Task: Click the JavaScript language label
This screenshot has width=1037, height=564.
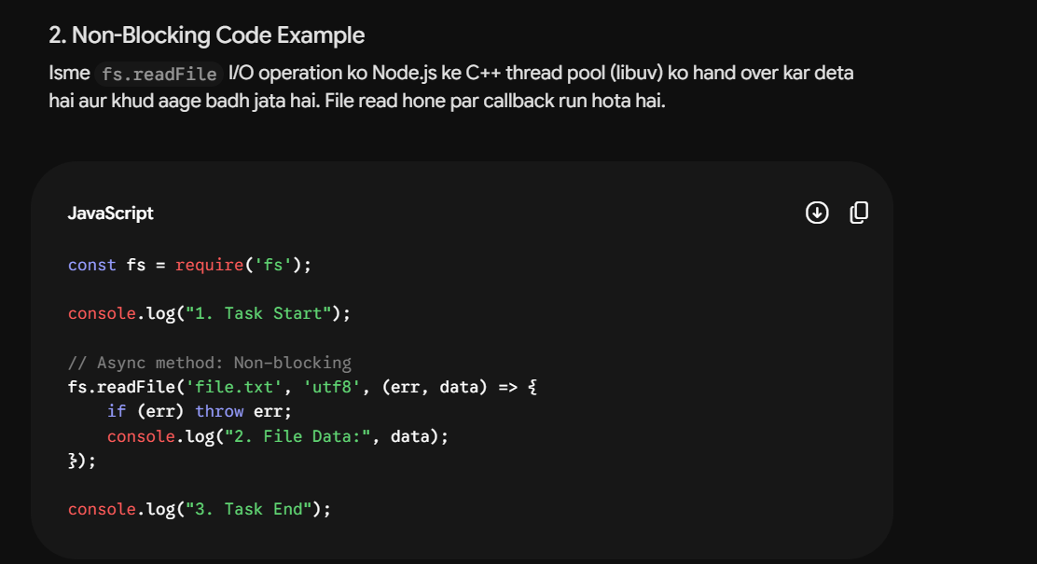Action: click(110, 213)
